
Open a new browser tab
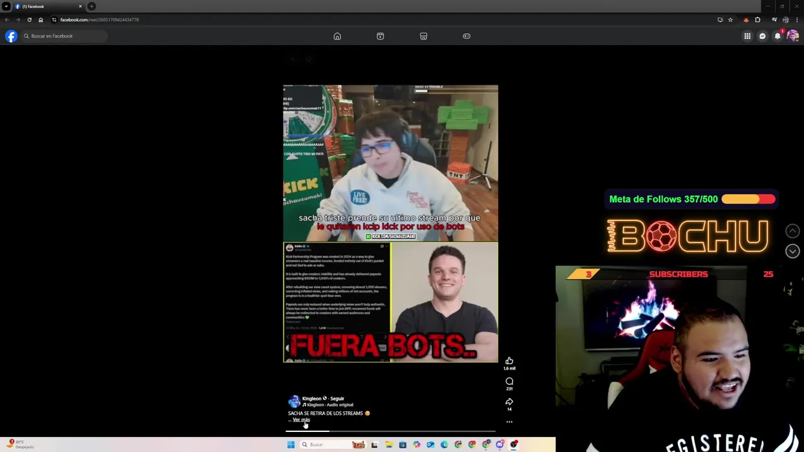pyautogui.click(x=92, y=6)
